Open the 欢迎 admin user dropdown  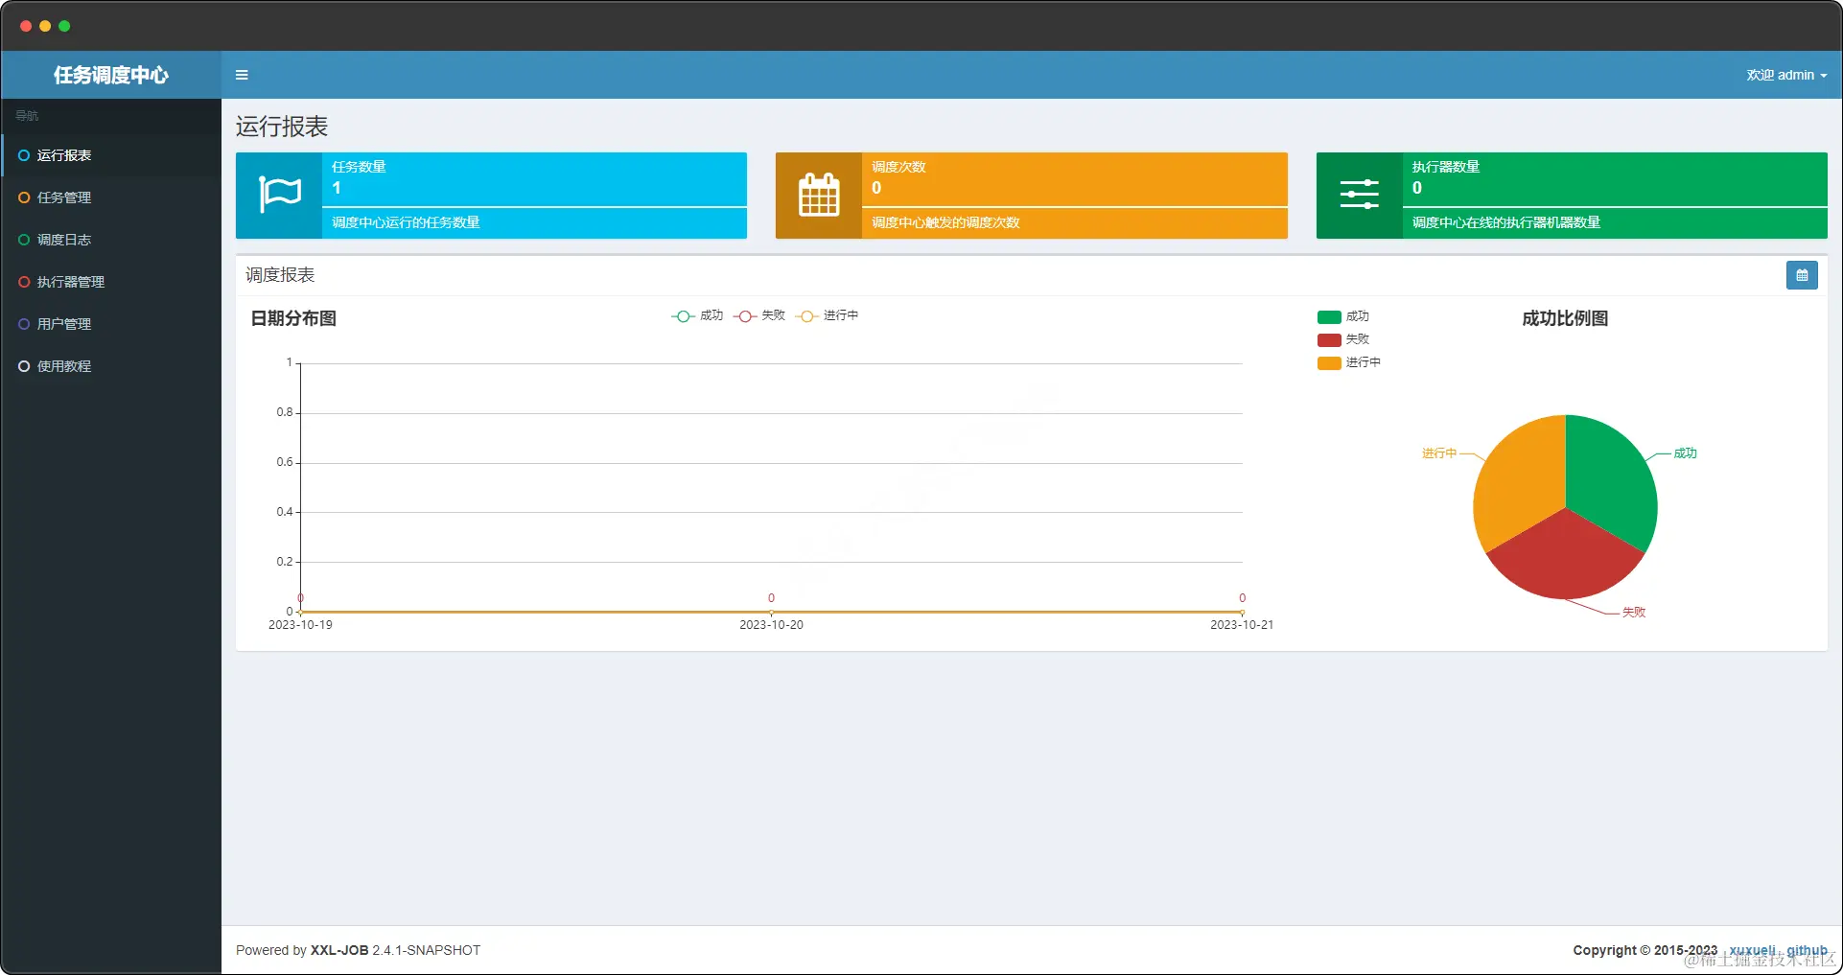click(1786, 75)
